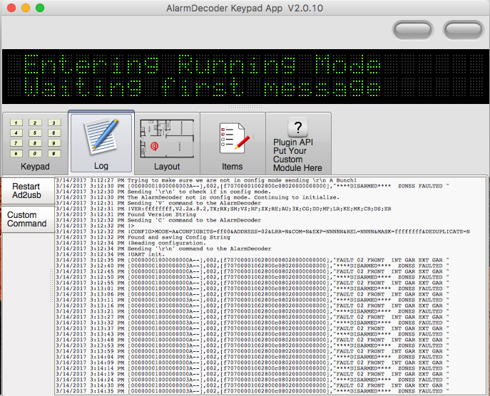Click the left gray pill button at top
This screenshot has height=396, width=490.
pos(412,30)
